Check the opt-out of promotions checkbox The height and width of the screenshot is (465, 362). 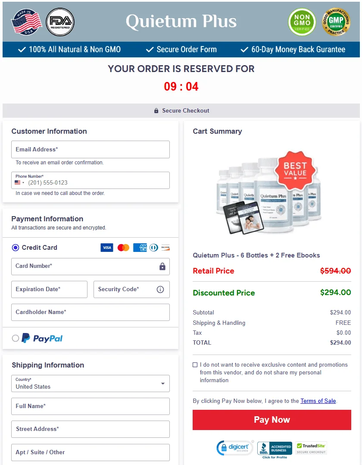195,364
